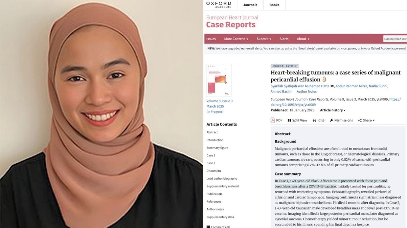
Task: Open the PDF icon link
Action: pyautogui.click(x=272, y=120)
